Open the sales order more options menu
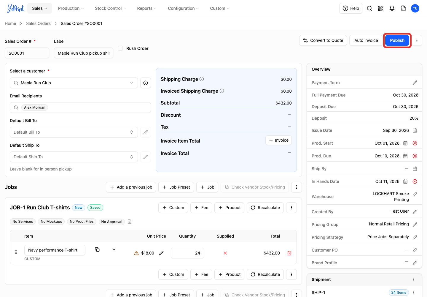Image resolution: width=427 pixels, height=297 pixels. point(417,40)
